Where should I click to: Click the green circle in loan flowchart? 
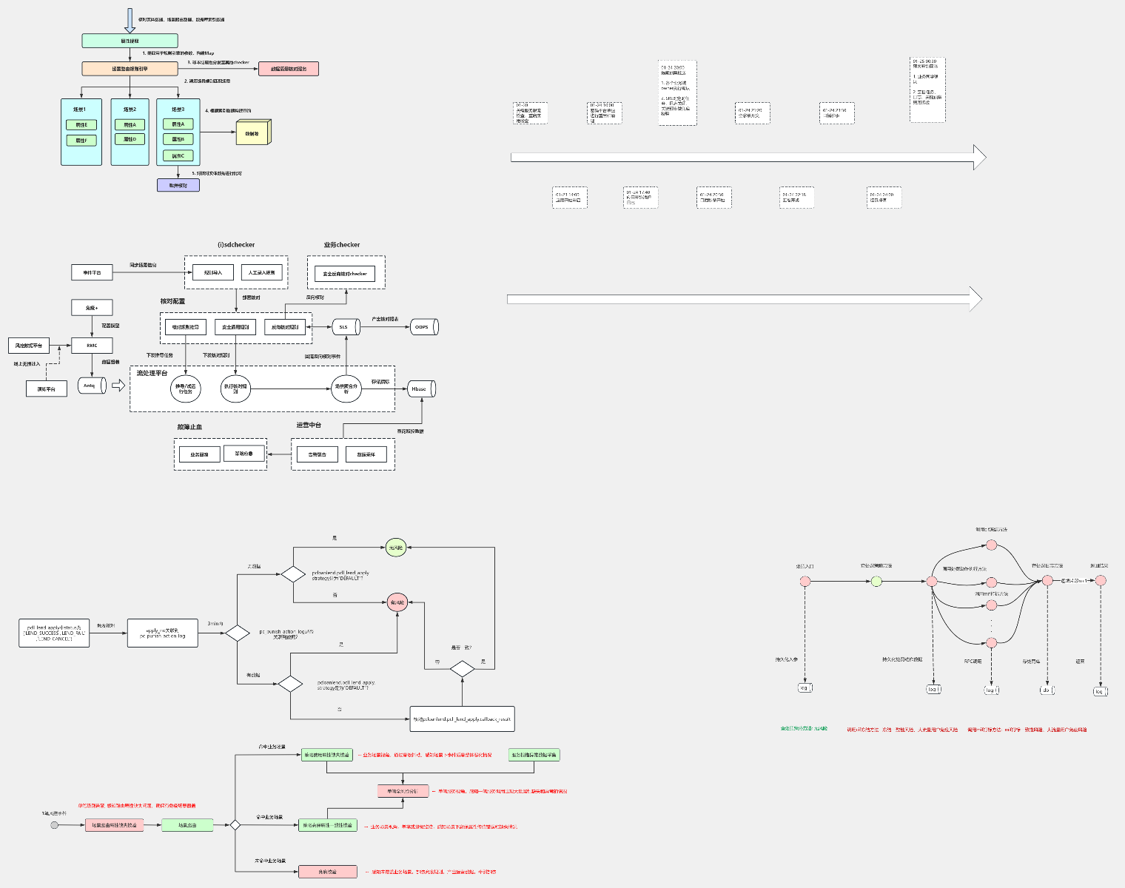coord(396,548)
